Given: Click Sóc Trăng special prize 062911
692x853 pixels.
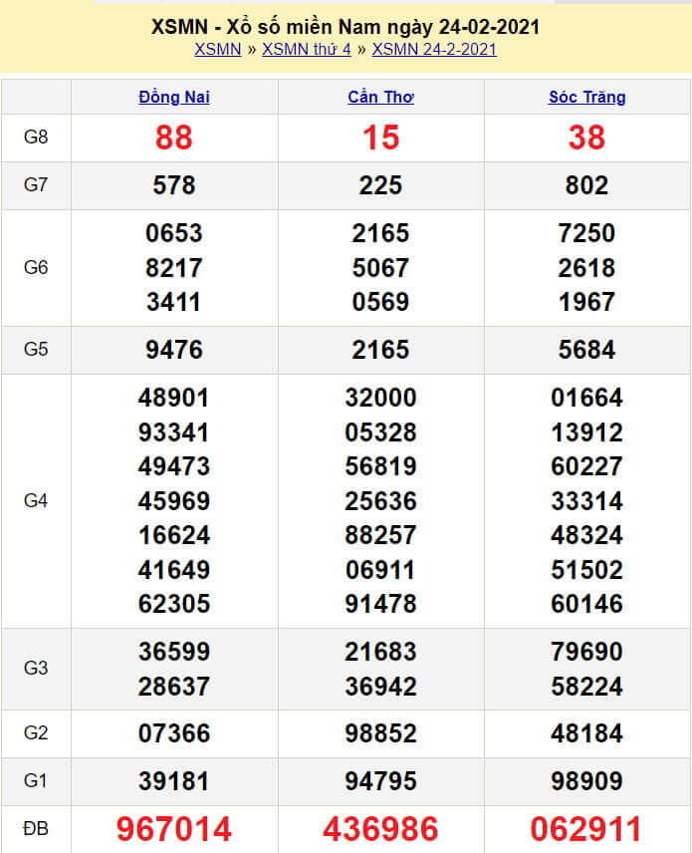Looking at the screenshot, I should point(586,829).
